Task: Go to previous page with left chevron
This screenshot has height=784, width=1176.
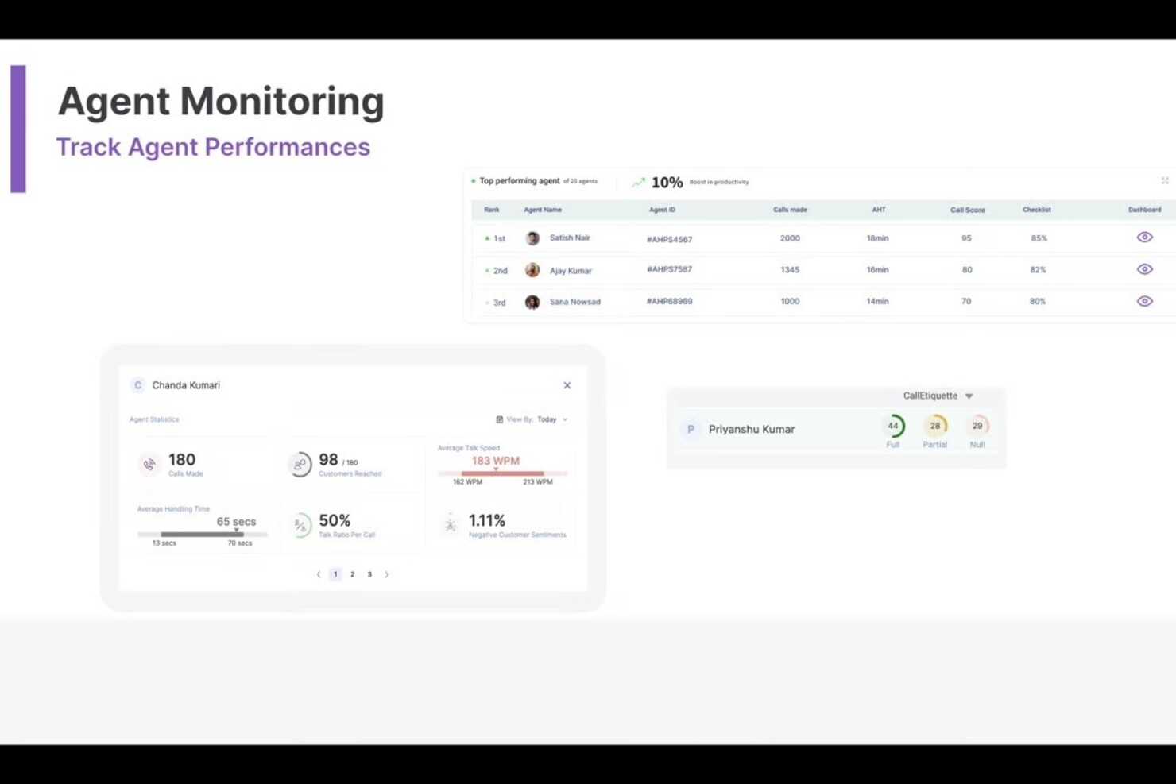Action: pyautogui.click(x=319, y=574)
